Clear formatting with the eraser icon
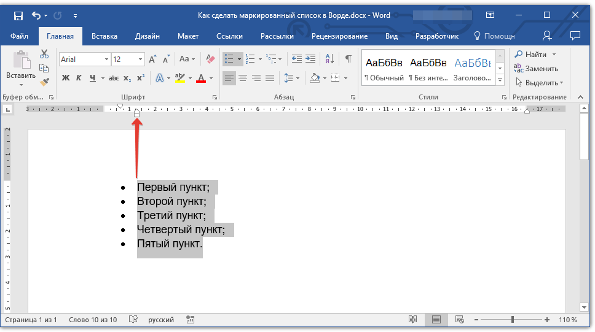The height and width of the screenshot is (332, 595). (x=211, y=59)
